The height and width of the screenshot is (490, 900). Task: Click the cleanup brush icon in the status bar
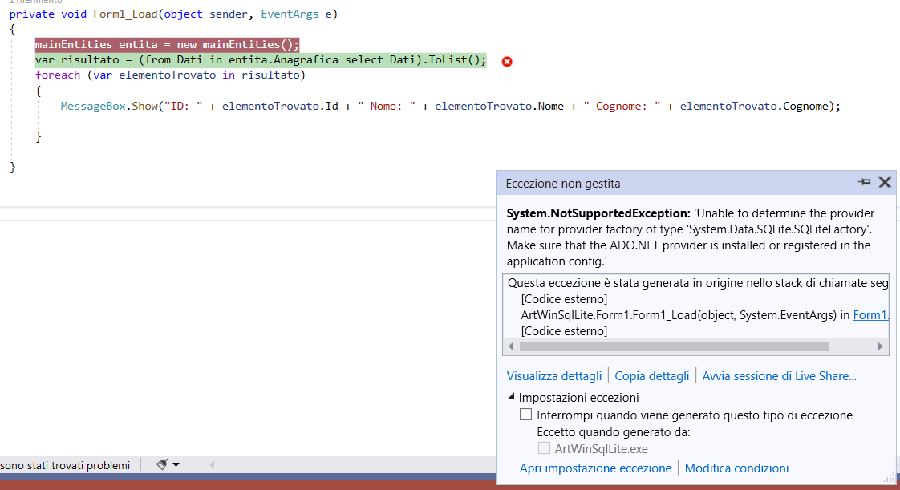[163, 465]
